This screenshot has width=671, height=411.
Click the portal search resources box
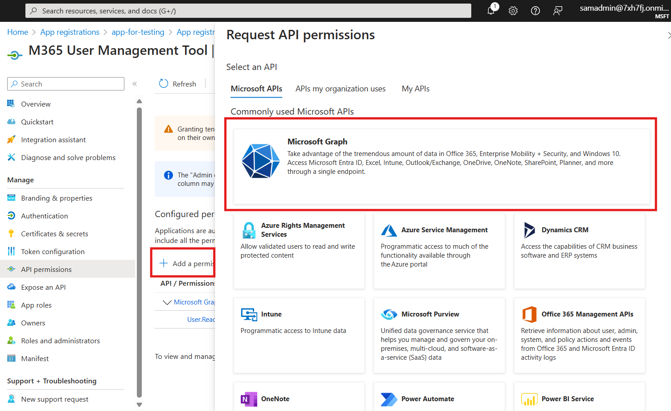click(248, 11)
